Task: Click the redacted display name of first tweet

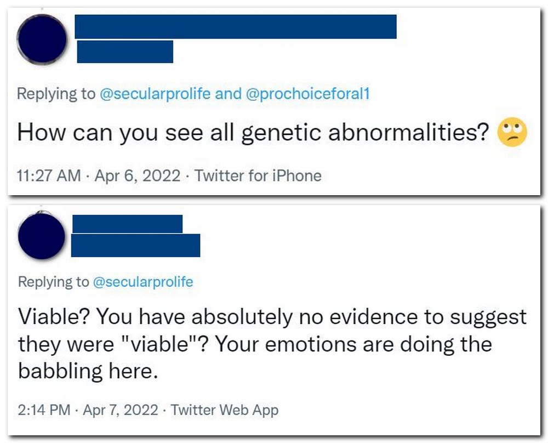Action: (236, 26)
